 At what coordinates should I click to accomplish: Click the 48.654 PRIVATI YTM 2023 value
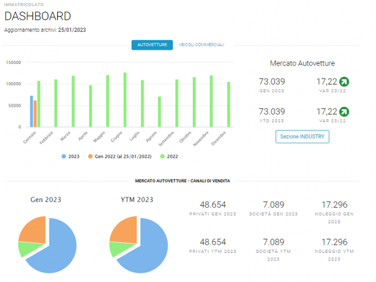213,242
